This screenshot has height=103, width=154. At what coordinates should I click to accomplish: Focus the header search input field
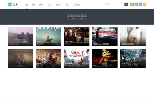click(x=114, y=4)
